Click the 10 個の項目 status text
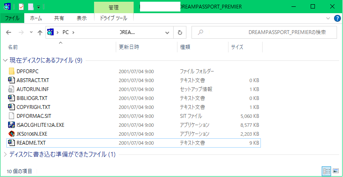This screenshot has width=343, height=177. coord(20,171)
